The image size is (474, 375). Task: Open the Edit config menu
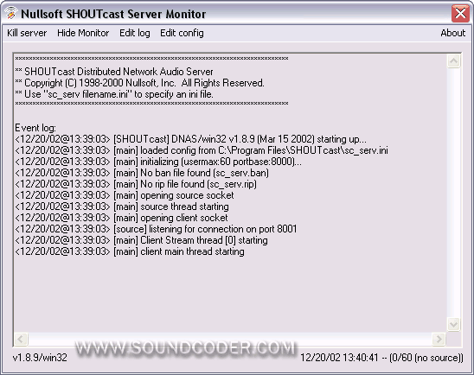click(x=182, y=33)
